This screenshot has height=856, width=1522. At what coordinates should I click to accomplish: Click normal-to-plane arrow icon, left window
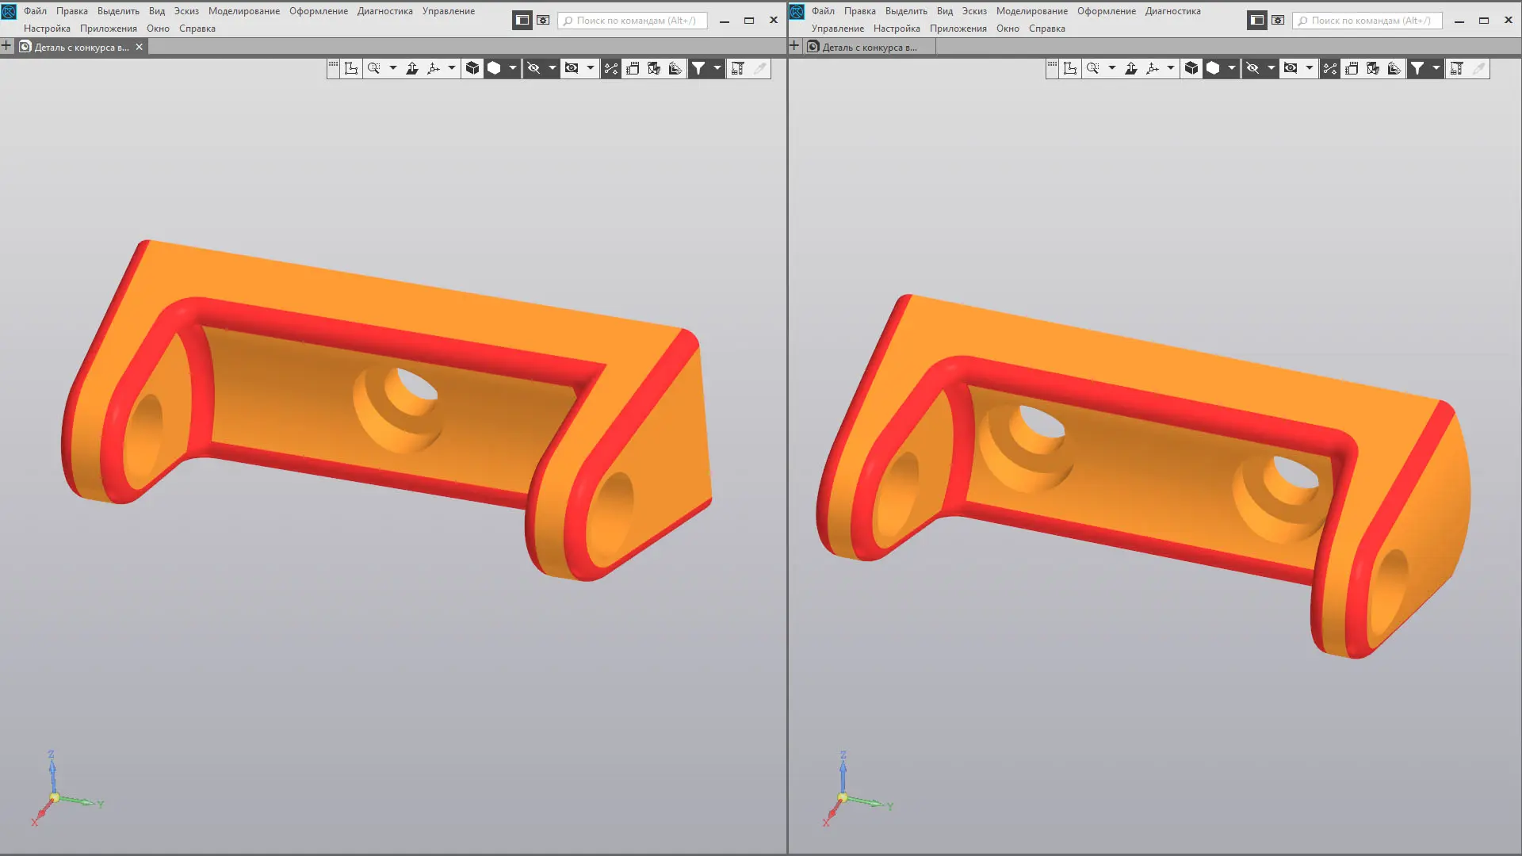pos(412,68)
